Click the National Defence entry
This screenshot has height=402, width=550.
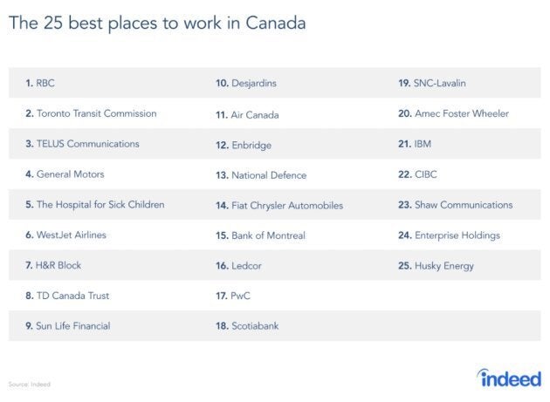(261, 175)
